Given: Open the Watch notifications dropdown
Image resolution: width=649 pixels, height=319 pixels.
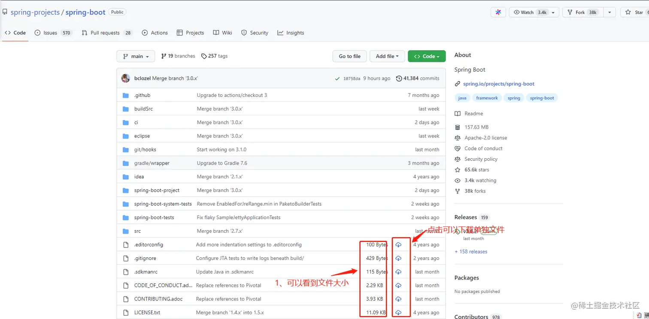Looking at the screenshot, I should 534,12.
